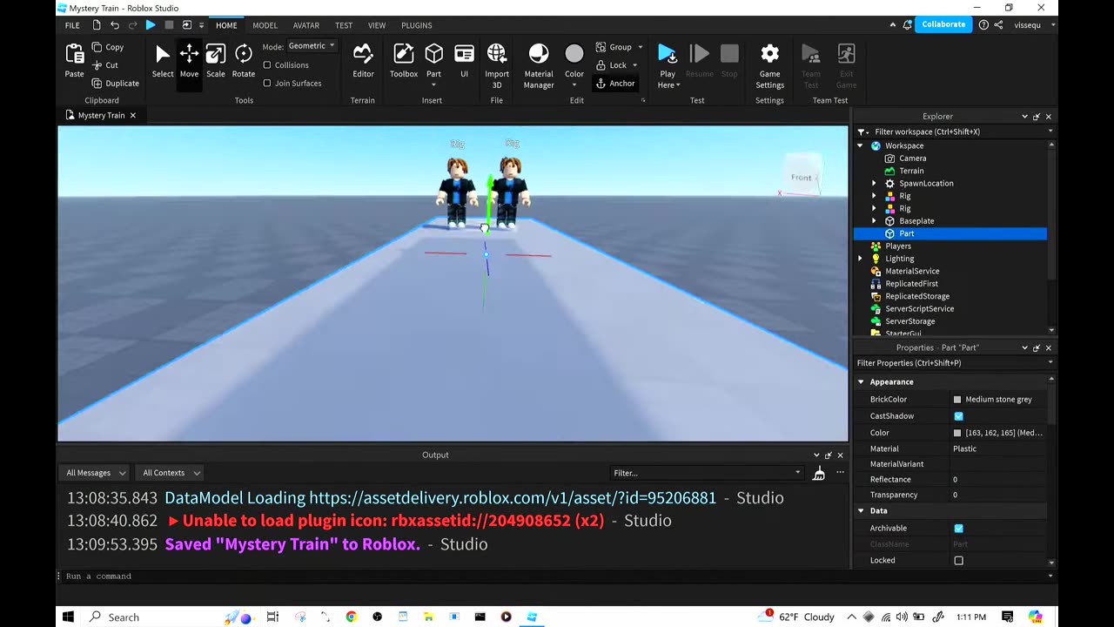This screenshot has height=627, width=1114.
Task: Click the output Filter field
Action: coord(707,473)
